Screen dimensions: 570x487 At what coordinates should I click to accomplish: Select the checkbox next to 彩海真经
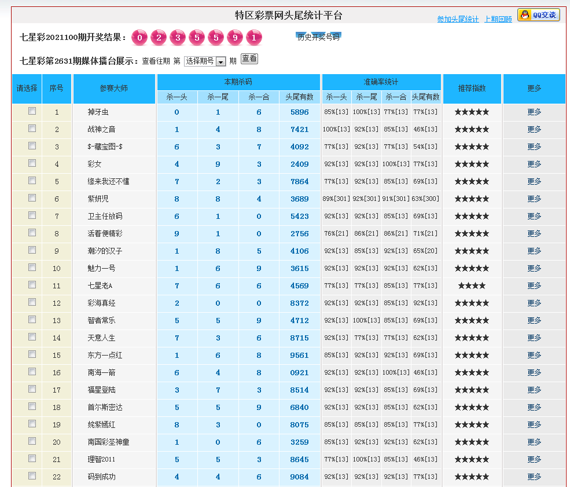[32, 302]
